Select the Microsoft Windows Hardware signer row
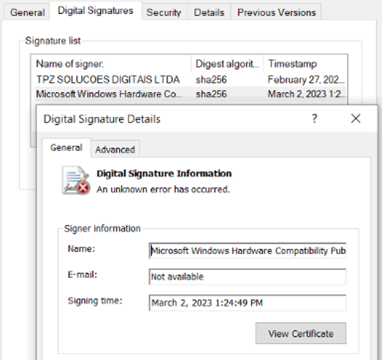This screenshot has width=382, height=360. click(x=109, y=94)
